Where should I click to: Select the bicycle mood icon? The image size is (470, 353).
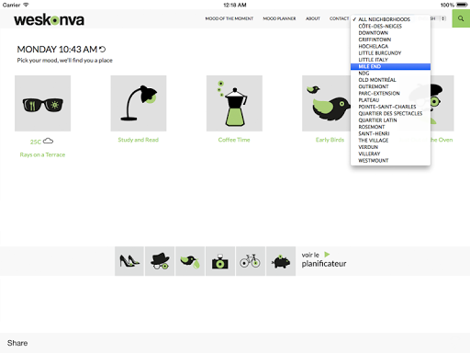[x=251, y=261]
